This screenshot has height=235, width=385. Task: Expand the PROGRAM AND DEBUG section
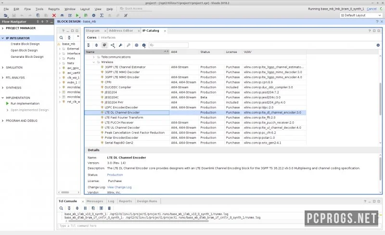3,121
